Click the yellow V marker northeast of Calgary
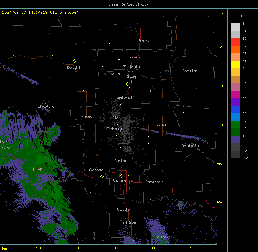The width and height of the screenshot is (258, 252). point(128,175)
